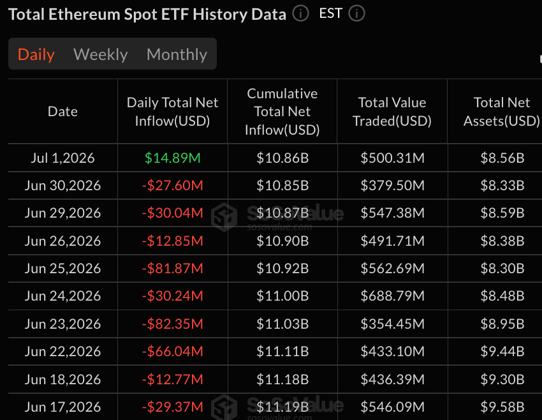The width and height of the screenshot is (542, 420).
Task: Select the Jun 30,2026 date cell
Action: pyautogui.click(x=62, y=186)
